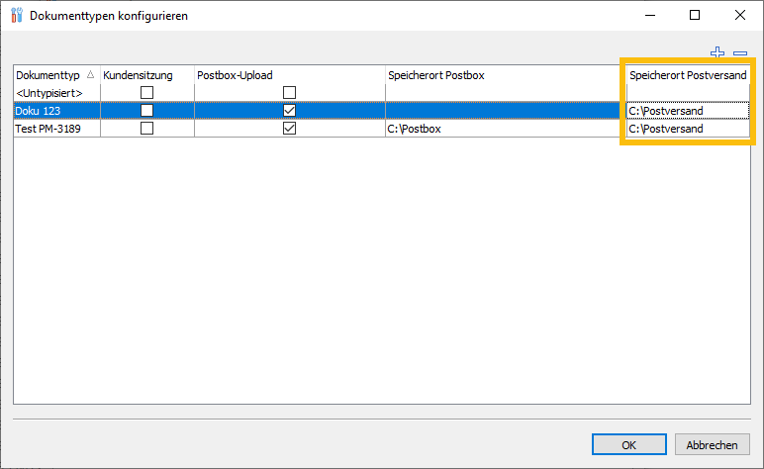Select the Test PM-3189 document type row
The width and height of the screenshot is (764, 469).
tap(48, 129)
